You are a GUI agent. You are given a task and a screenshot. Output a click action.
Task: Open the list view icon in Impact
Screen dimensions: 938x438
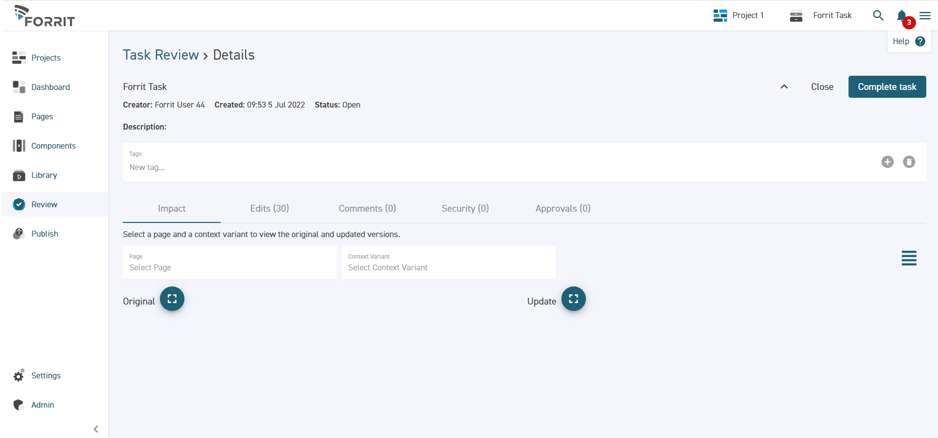909,258
